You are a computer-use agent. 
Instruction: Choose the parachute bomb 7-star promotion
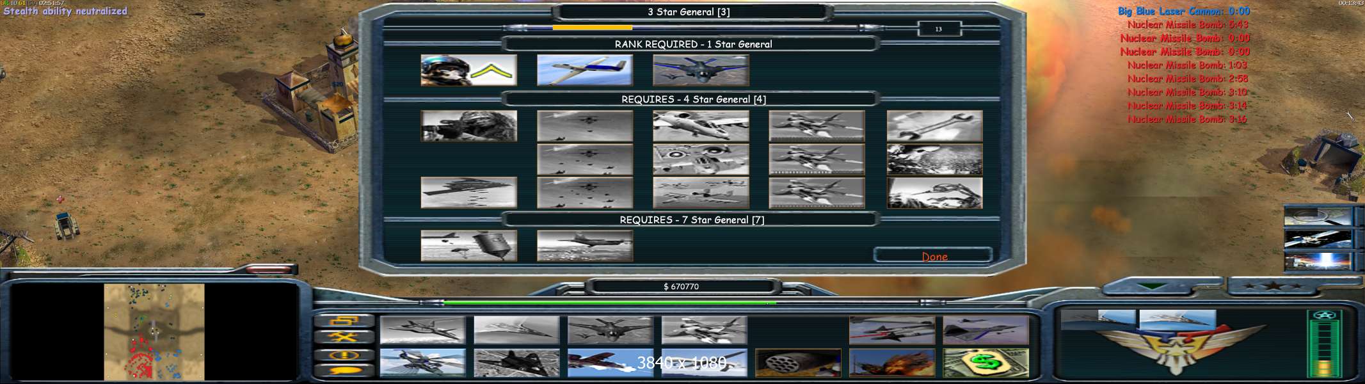coord(468,246)
